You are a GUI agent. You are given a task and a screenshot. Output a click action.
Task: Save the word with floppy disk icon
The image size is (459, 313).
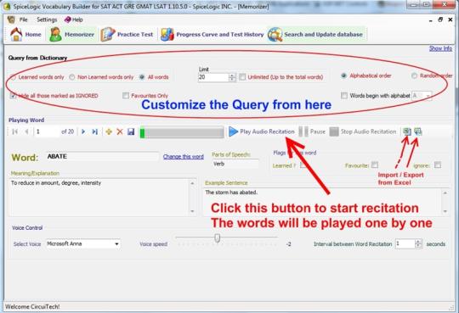pyautogui.click(x=131, y=131)
